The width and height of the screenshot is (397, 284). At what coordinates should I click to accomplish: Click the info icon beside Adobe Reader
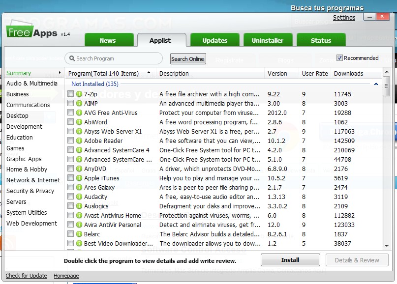coord(79,141)
